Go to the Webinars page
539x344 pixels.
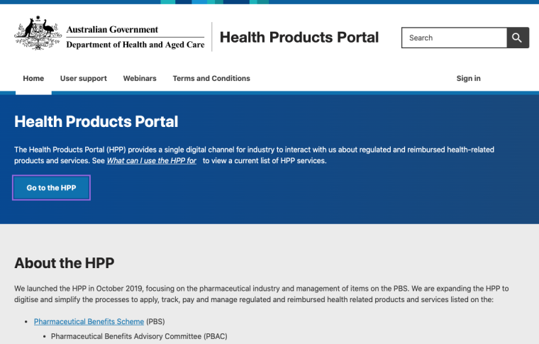pyautogui.click(x=140, y=78)
